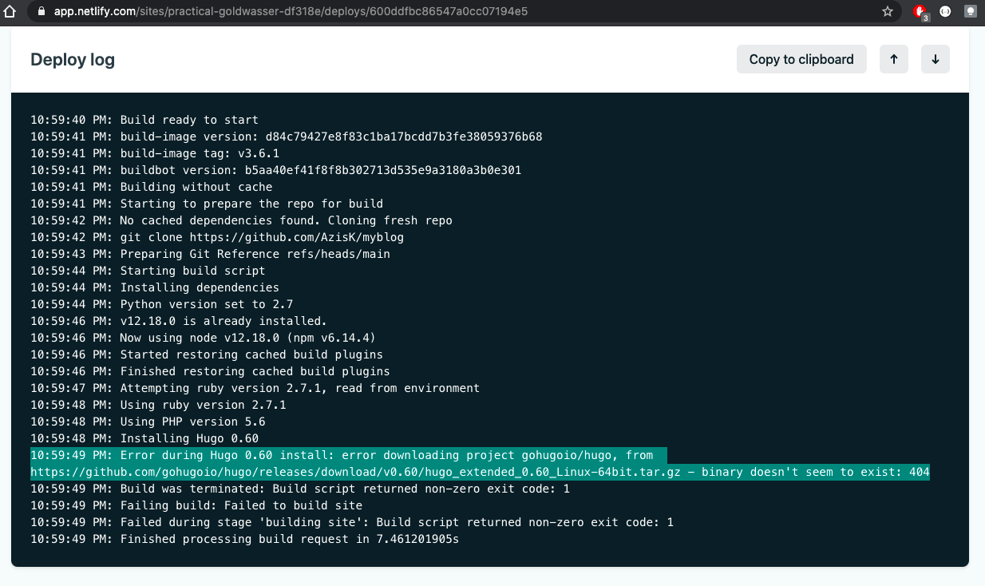985x586 pixels.
Task: Open the grey profile icon in the toolbar
Action: (x=971, y=12)
